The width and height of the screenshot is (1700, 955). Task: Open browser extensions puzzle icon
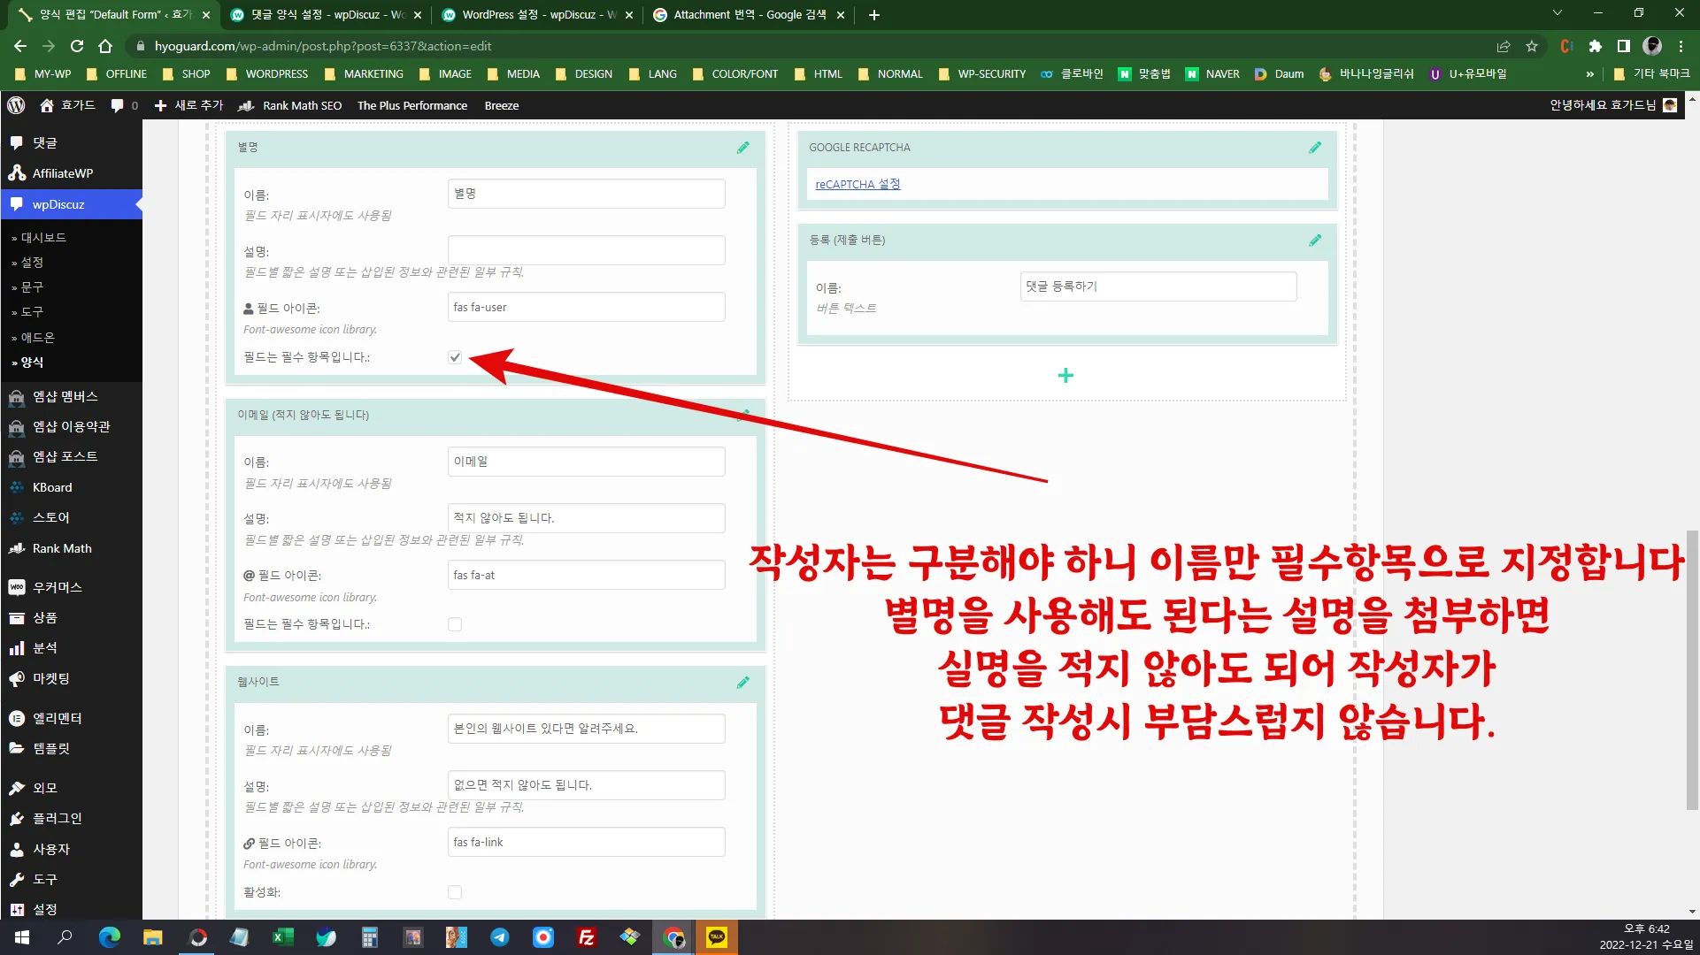1595,46
